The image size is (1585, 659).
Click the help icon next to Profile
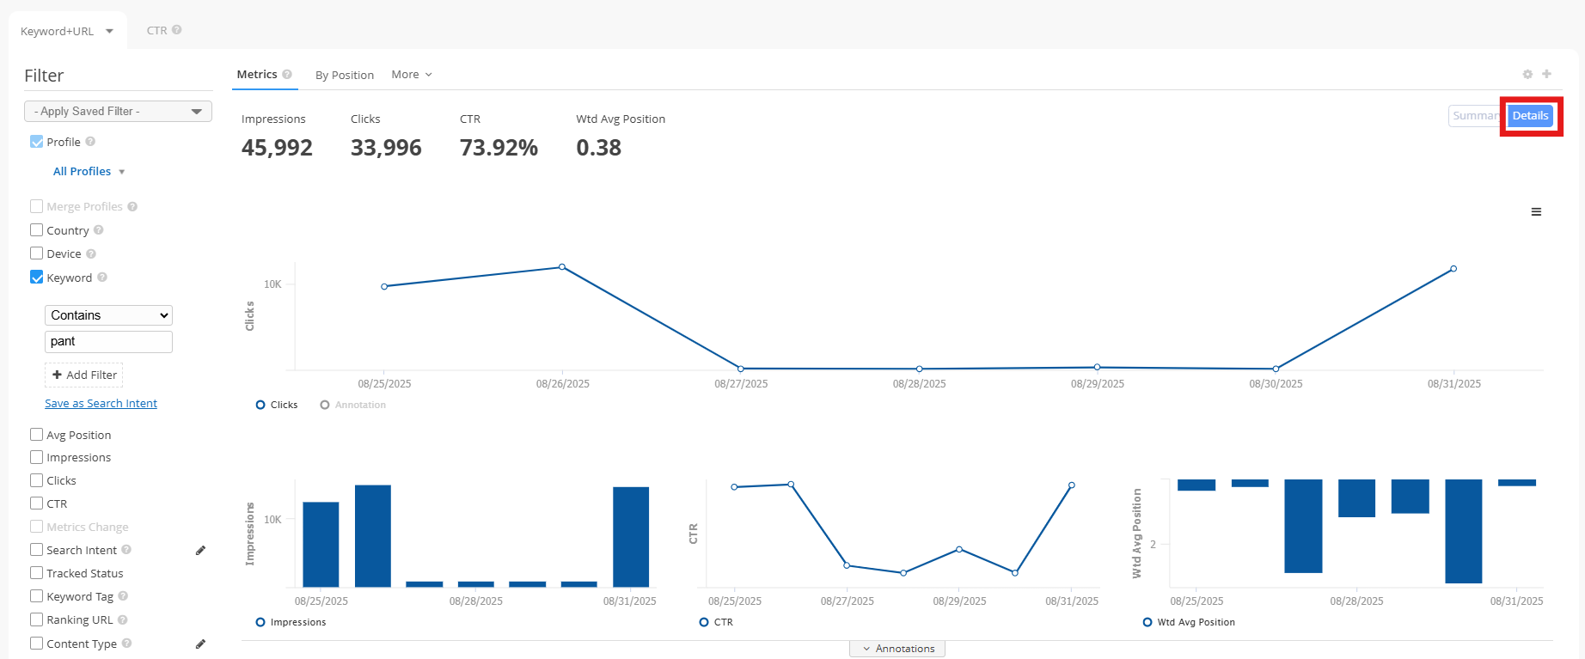pyautogui.click(x=90, y=142)
